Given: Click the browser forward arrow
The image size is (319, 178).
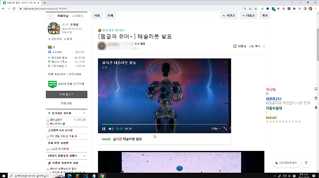Looking at the screenshot, I should pos(8,9).
